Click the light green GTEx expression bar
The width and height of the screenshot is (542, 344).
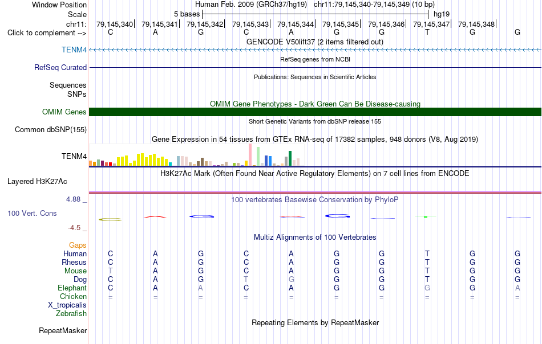pos(258,156)
